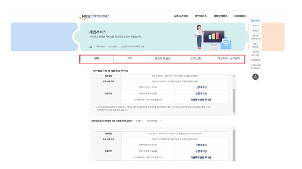This screenshot has height=169, width=302.
Task: Select the 신고/신청 tab
Action: [x=196, y=59]
